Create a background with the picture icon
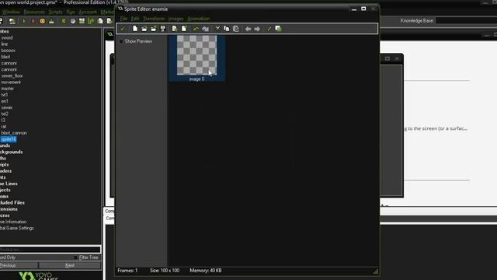The width and height of the screenshot is (497, 280). (82, 21)
